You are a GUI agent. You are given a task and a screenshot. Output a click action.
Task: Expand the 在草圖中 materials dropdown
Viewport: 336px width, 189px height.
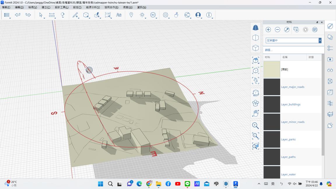coord(320,41)
